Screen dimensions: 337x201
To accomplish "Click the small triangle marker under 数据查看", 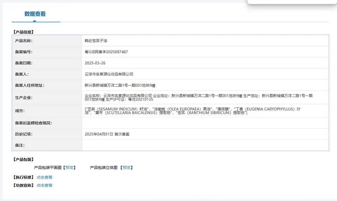I will coord(34,21).
